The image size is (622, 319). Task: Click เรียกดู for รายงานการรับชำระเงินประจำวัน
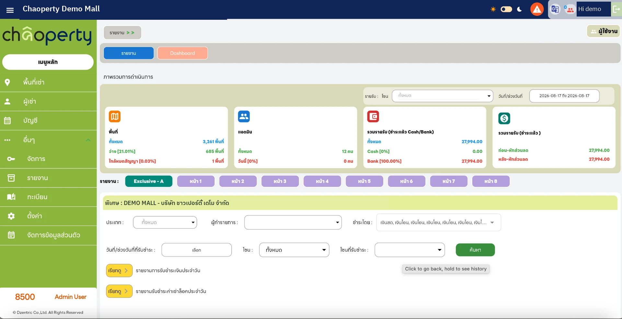(119, 271)
